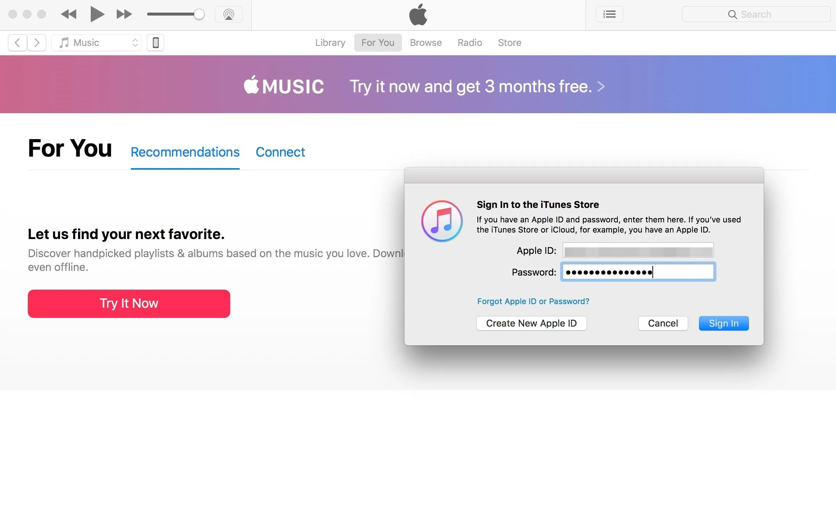
Task: Click the music note icon in media picker
Action: [64, 43]
